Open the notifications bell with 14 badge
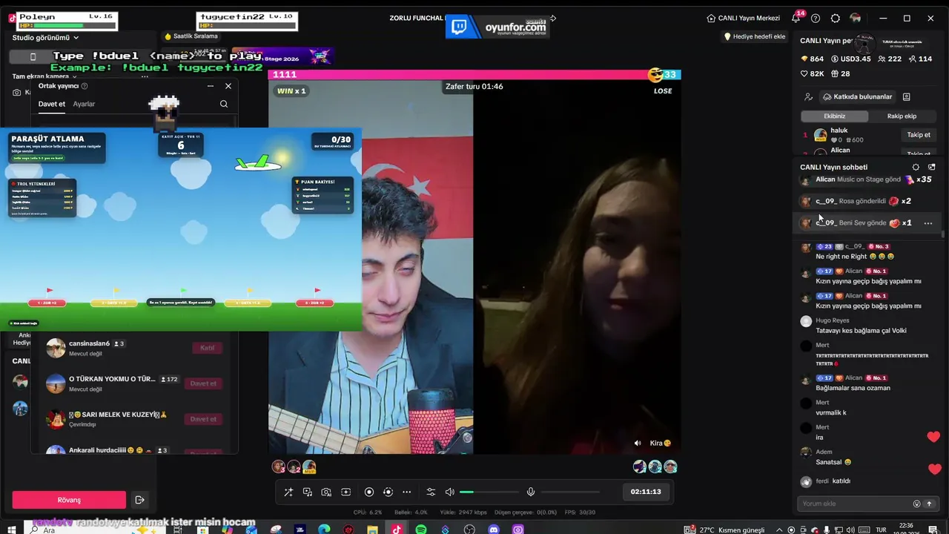Viewport: 949px width, 534px height. click(796, 18)
